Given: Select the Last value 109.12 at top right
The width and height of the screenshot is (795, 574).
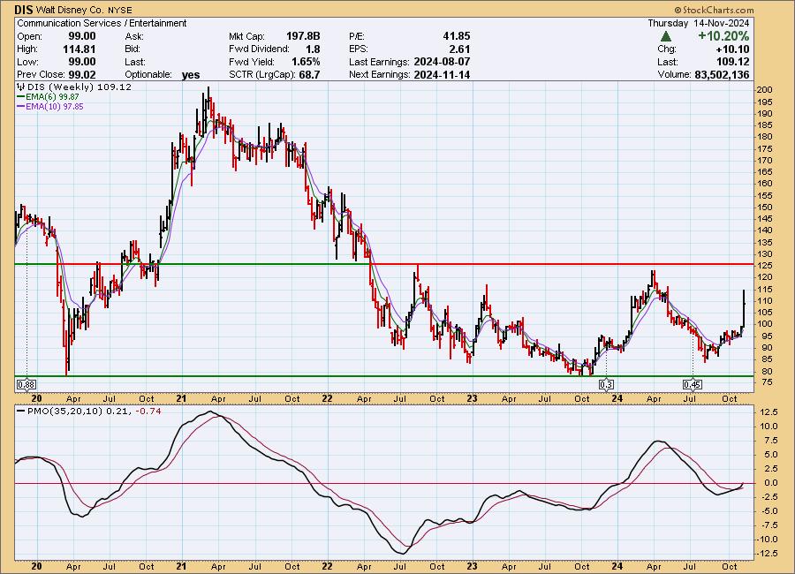Looking at the screenshot, I should click(x=732, y=62).
